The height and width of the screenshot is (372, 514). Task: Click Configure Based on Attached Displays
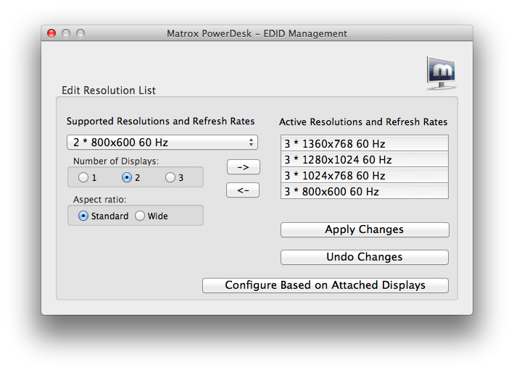pos(326,285)
